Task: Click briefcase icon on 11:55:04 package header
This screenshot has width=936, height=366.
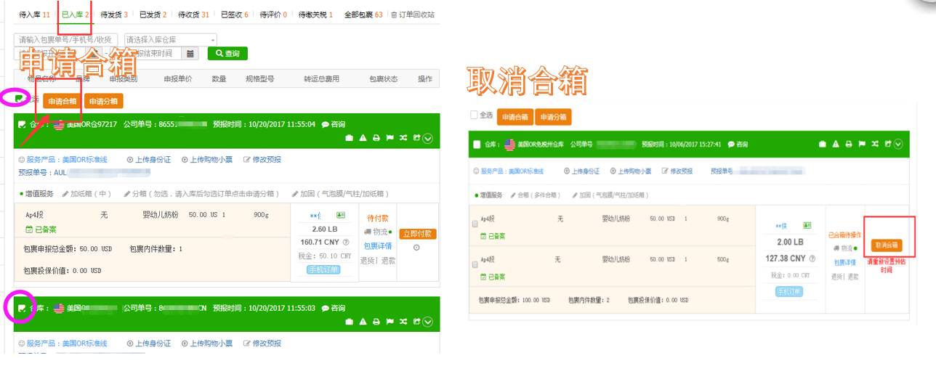Action: point(349,138)
